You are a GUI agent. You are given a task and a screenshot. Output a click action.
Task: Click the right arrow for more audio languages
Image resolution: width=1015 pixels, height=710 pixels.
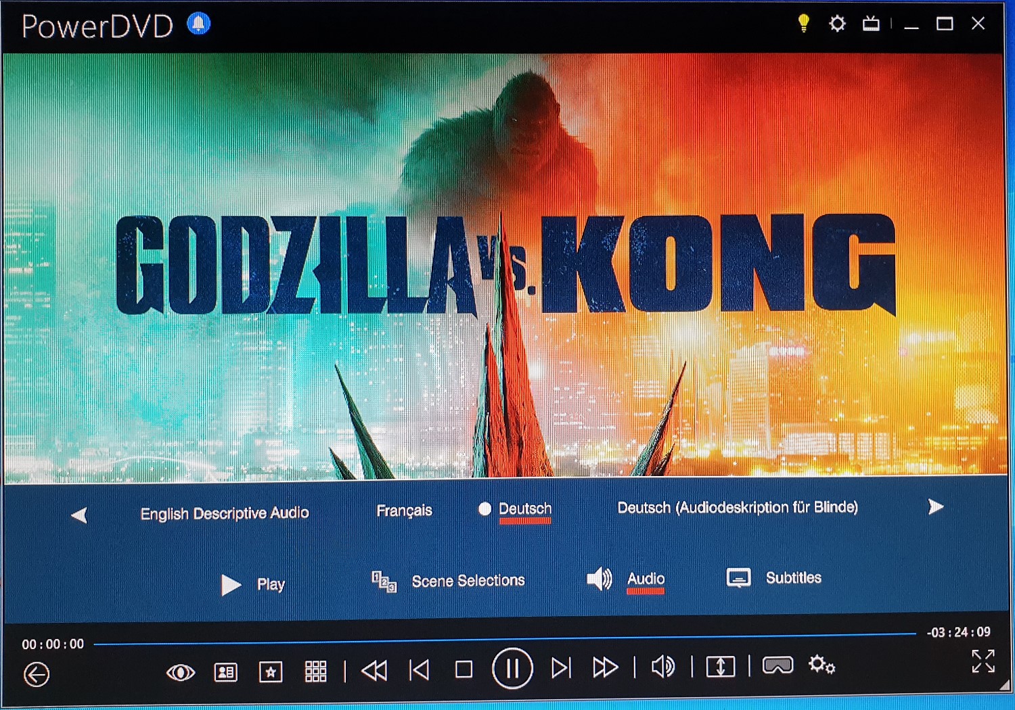point(936,507)
